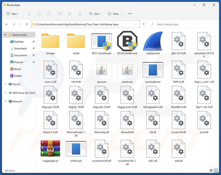Image resolution: width=221 pixels, height=175 pixels.
Task: Select the iconv-2.dll file label
Action: click(50, 82)
